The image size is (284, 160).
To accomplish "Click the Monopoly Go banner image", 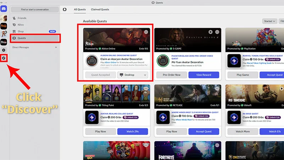I will point(117,150).
